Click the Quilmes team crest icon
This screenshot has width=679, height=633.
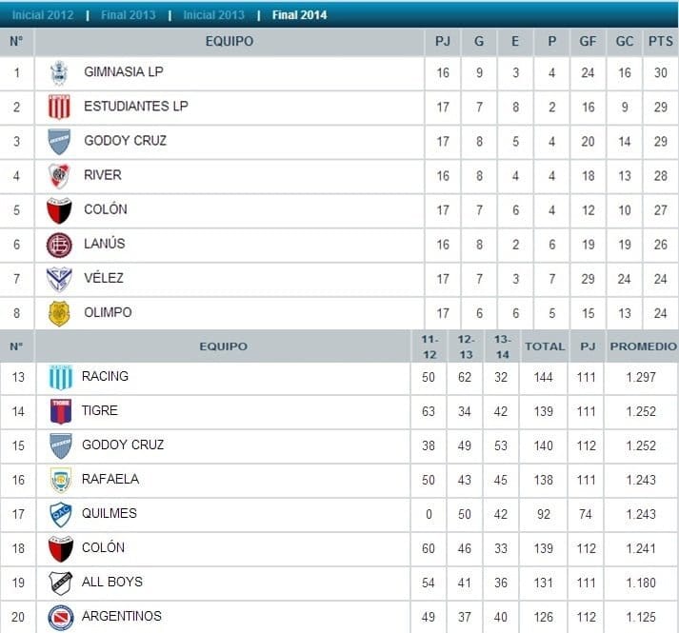[x=61, y=514]
